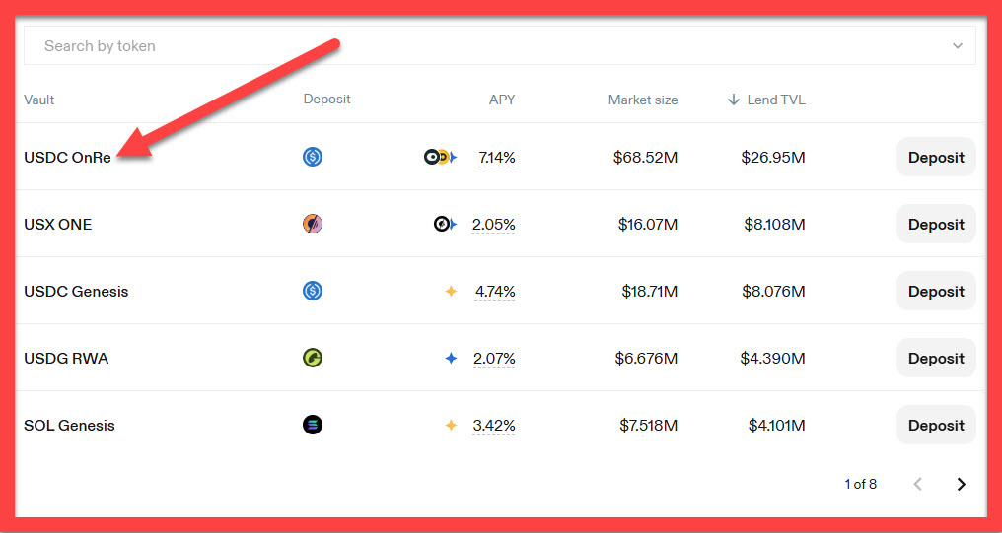Click SOL token icon in SOL Genesis row
Image resolution: width=1002 pixels, height=533 pixels.
[x=313, y=425]
